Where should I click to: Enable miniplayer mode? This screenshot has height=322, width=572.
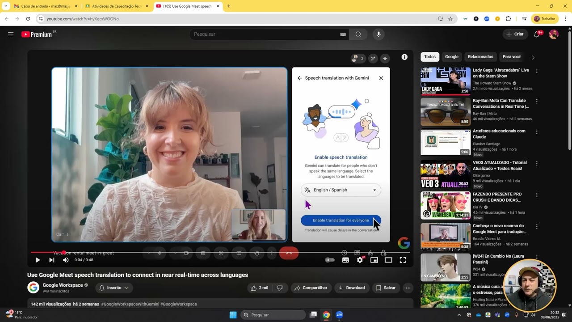click(374, 260)
